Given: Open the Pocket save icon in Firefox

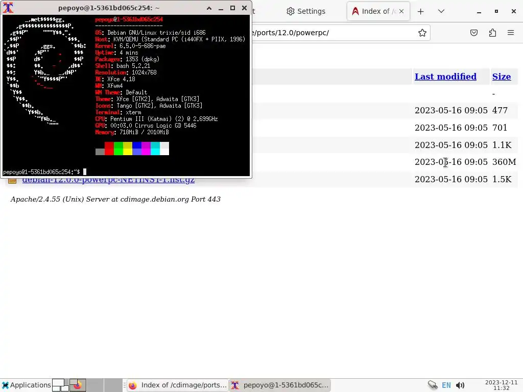Looking at the screenshot, I should (473, 33).
